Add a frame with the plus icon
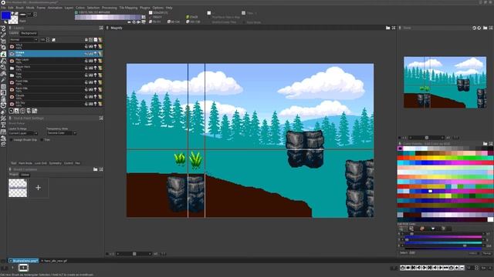Image resolution: width=494 pixels, height=277 pixels. click(x=456, y=268)
